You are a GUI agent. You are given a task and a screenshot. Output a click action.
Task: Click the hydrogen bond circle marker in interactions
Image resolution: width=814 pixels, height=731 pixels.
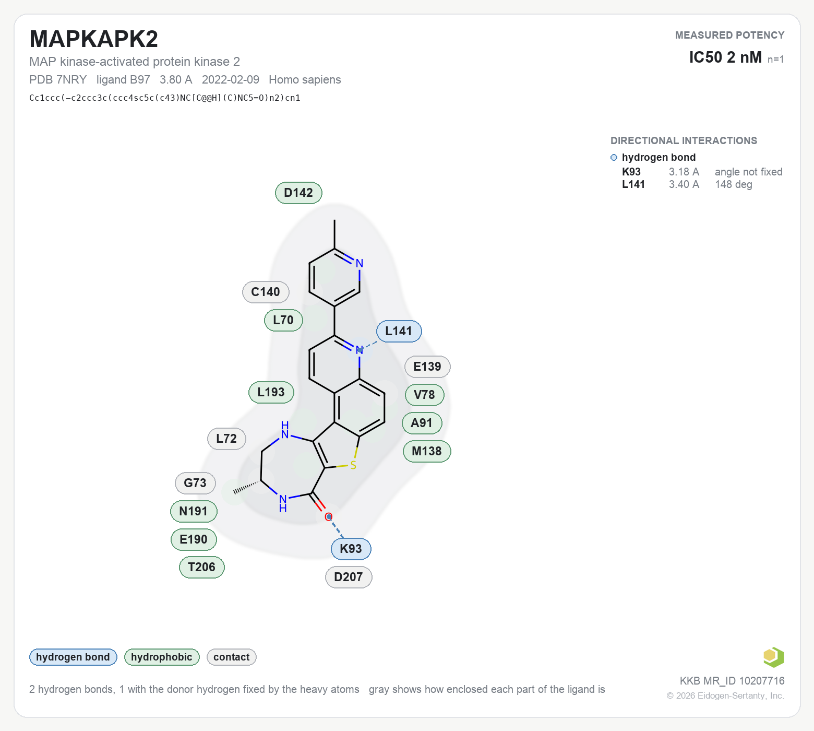(x=614, y=158)
